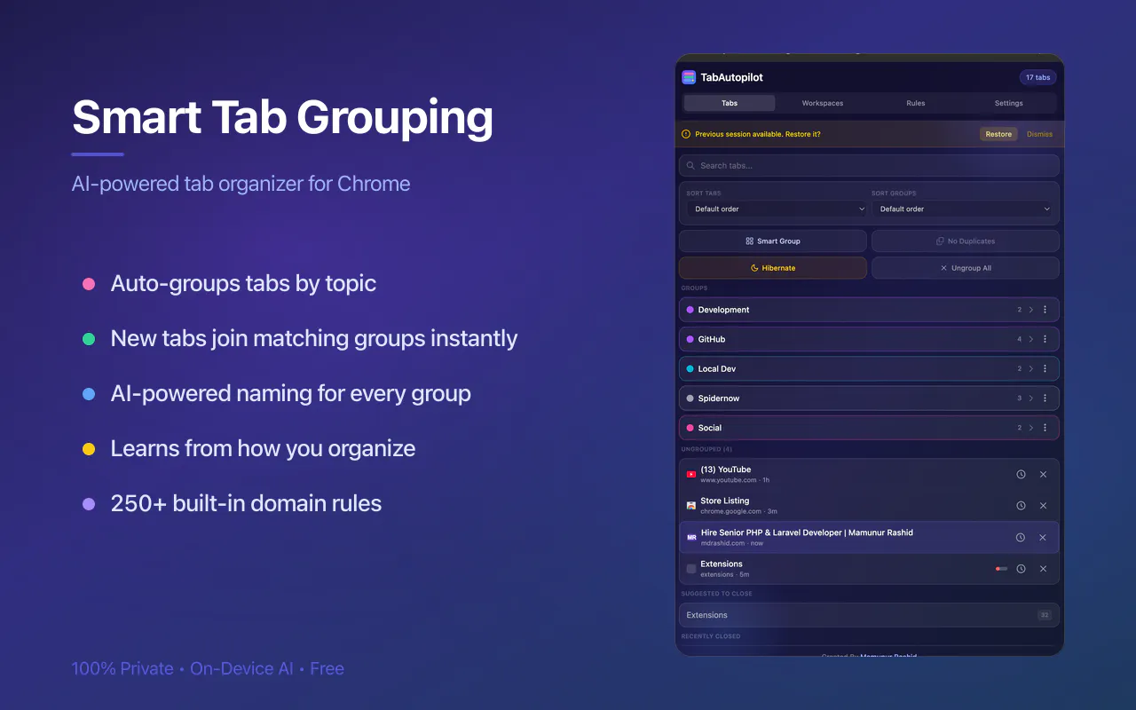Click the Store Listing tab title
This screenshot has width=1136, height=710.
pyautogui.click(x=725, y=501)
